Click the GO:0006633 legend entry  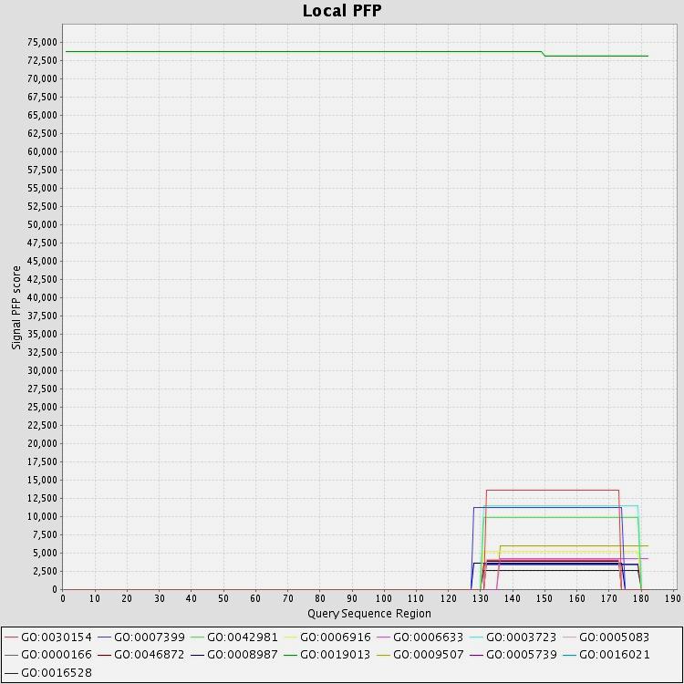(420, 637)
